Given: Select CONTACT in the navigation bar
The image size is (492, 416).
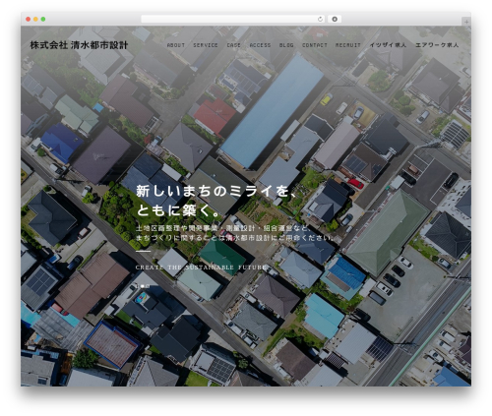Looking at the screenshot, I should pyautogui.click(x=315, y=45).
